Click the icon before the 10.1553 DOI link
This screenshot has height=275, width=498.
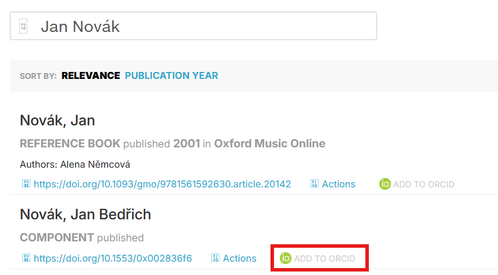point(26,258)
